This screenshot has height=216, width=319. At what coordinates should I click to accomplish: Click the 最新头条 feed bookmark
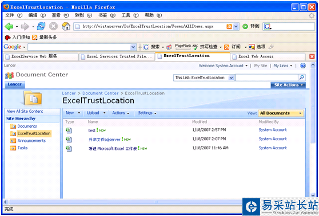click(x=45, y=37)
